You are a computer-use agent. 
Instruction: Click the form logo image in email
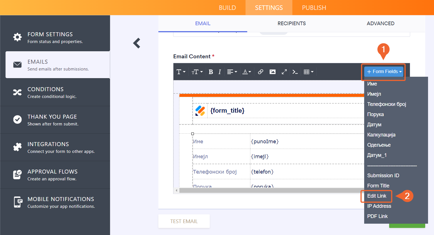[x=200, y=111]
